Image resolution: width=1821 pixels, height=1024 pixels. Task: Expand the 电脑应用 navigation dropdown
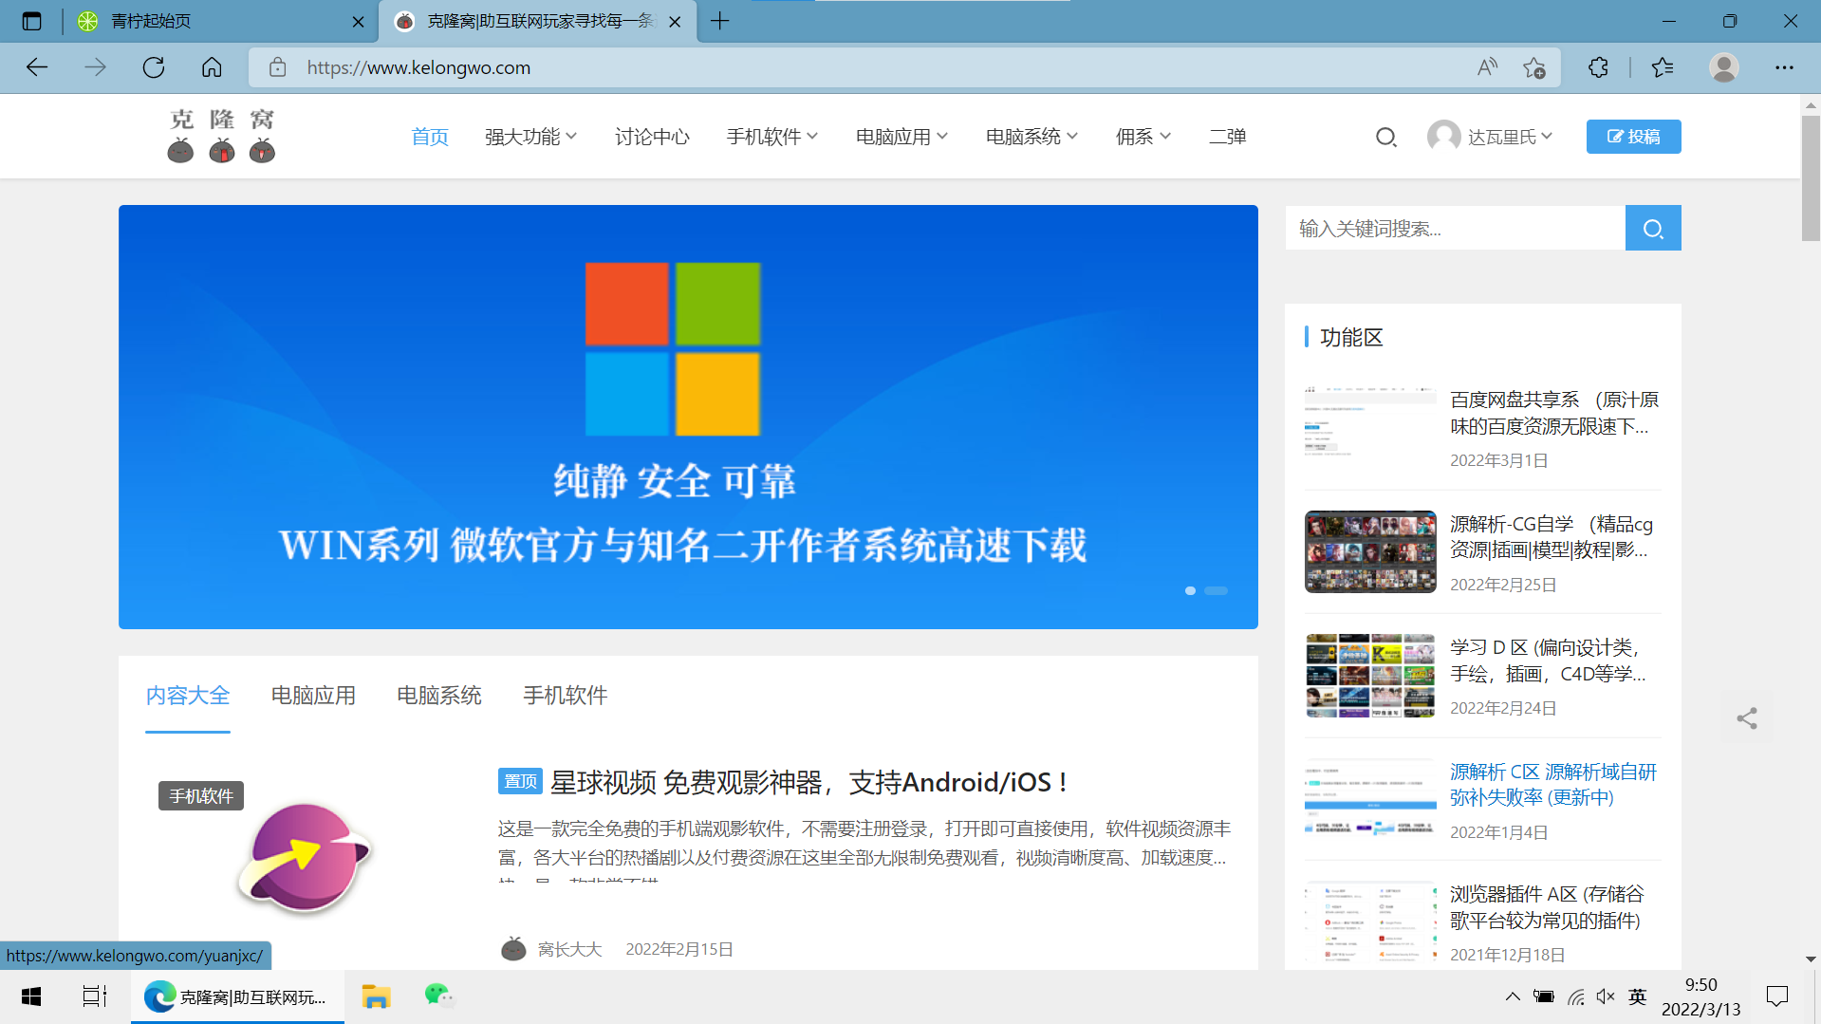tap(901, 137)
